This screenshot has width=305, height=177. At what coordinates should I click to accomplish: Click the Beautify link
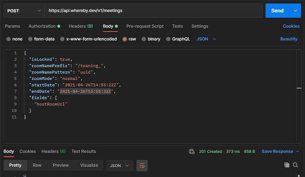289,39
